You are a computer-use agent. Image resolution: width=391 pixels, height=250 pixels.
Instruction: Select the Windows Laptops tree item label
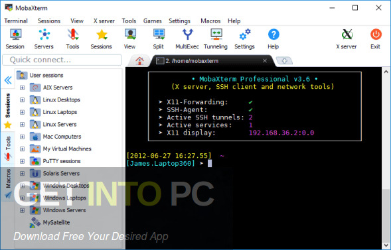pyautogui.click(x=64, y=198)
